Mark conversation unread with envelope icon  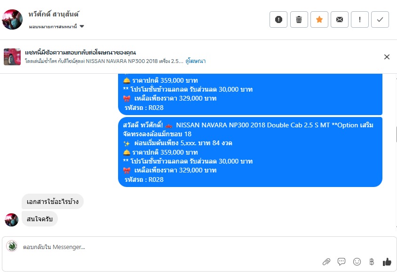pos(340,19)
